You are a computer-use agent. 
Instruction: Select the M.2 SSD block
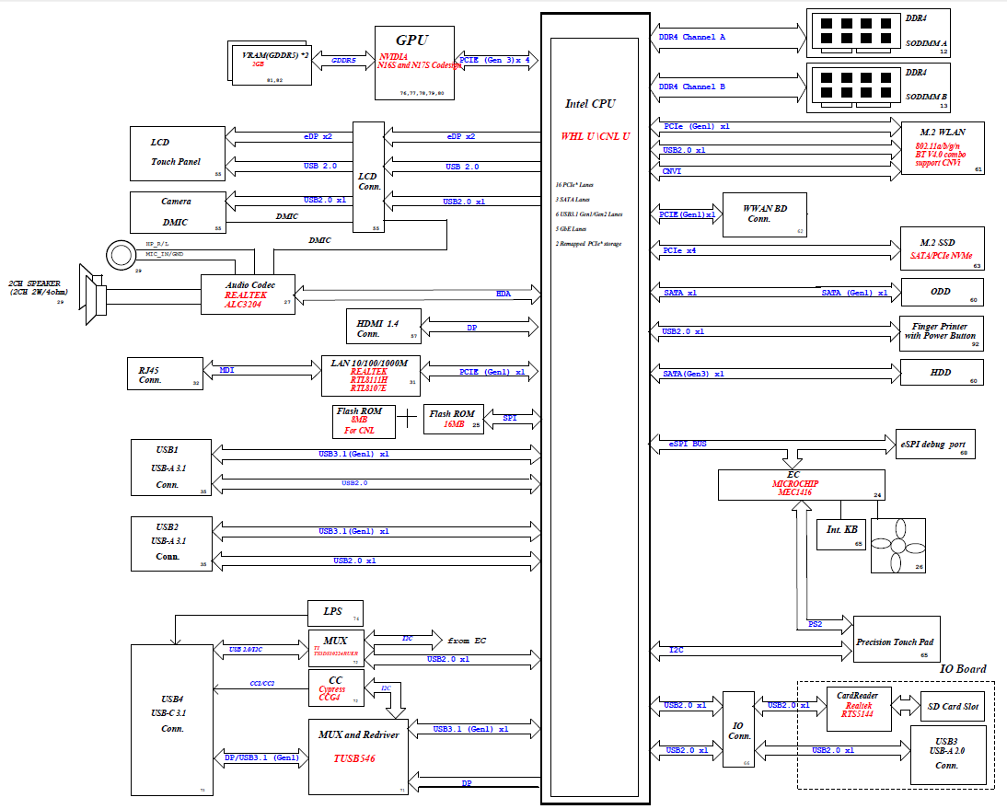pos(942,249)
